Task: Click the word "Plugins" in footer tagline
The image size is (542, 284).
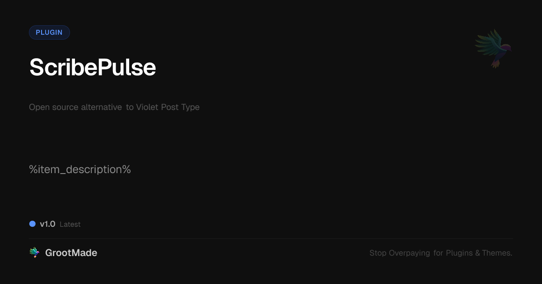Action: [459, 253]
